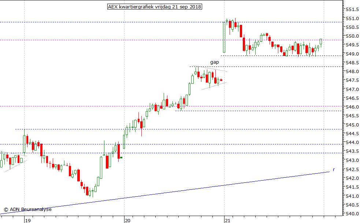Click the blue 'r' trendline label
This screenshot has height=223, width=360.
334,170
